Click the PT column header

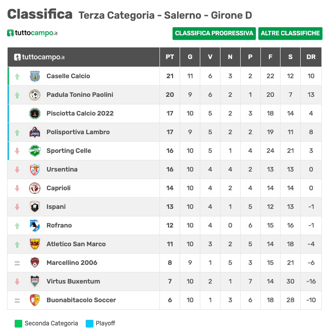tap(170, 57)
